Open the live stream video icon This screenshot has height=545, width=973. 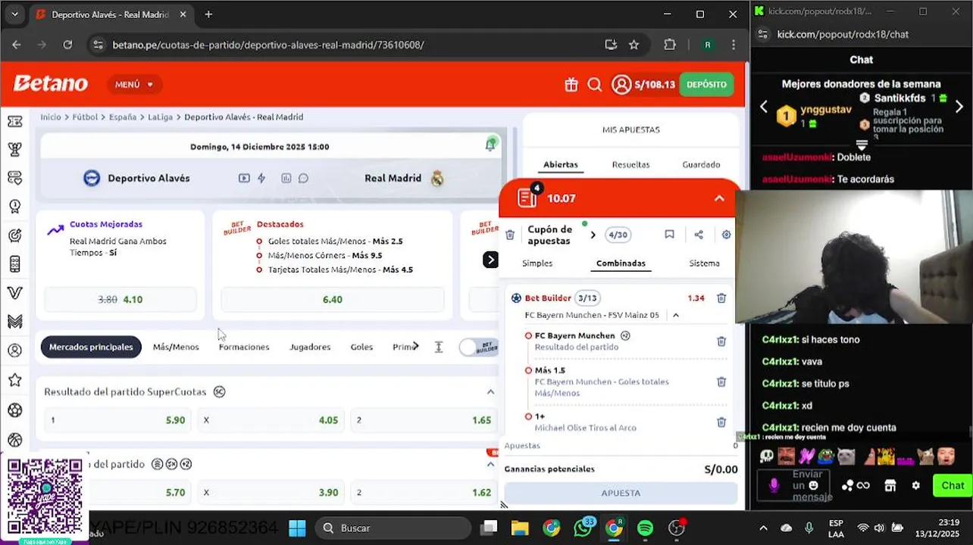(244, 179)
